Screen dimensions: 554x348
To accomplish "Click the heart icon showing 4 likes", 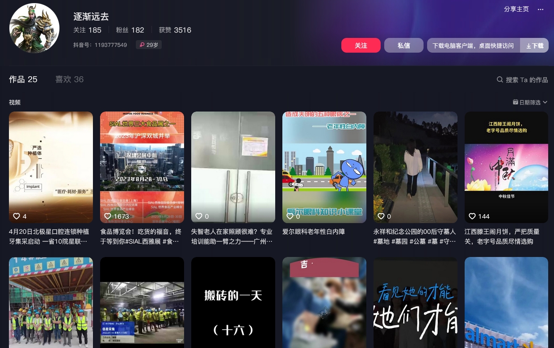I will click(x=17, y=216).
